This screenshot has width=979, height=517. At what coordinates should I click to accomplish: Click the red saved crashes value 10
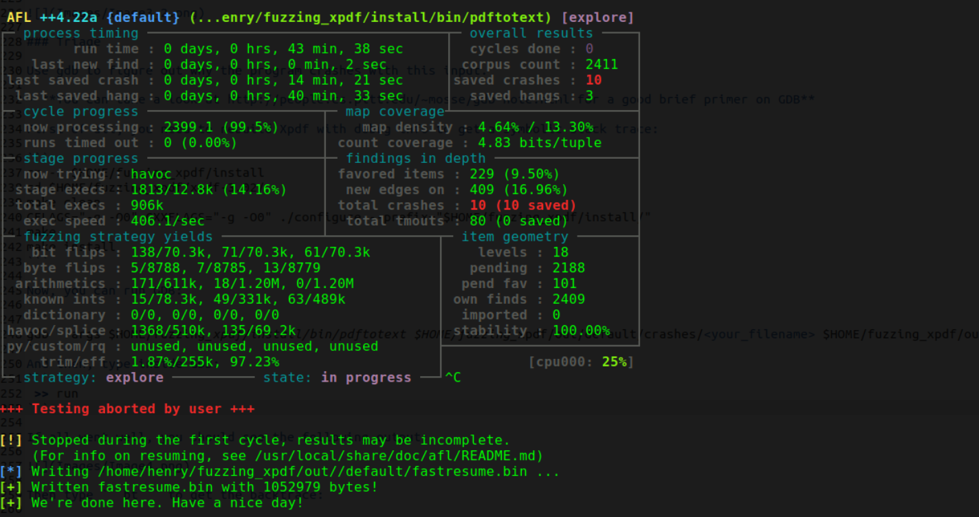[593, 80]
